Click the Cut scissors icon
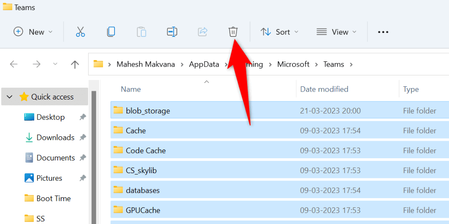 pyautogui.click(x=80, y=32)
